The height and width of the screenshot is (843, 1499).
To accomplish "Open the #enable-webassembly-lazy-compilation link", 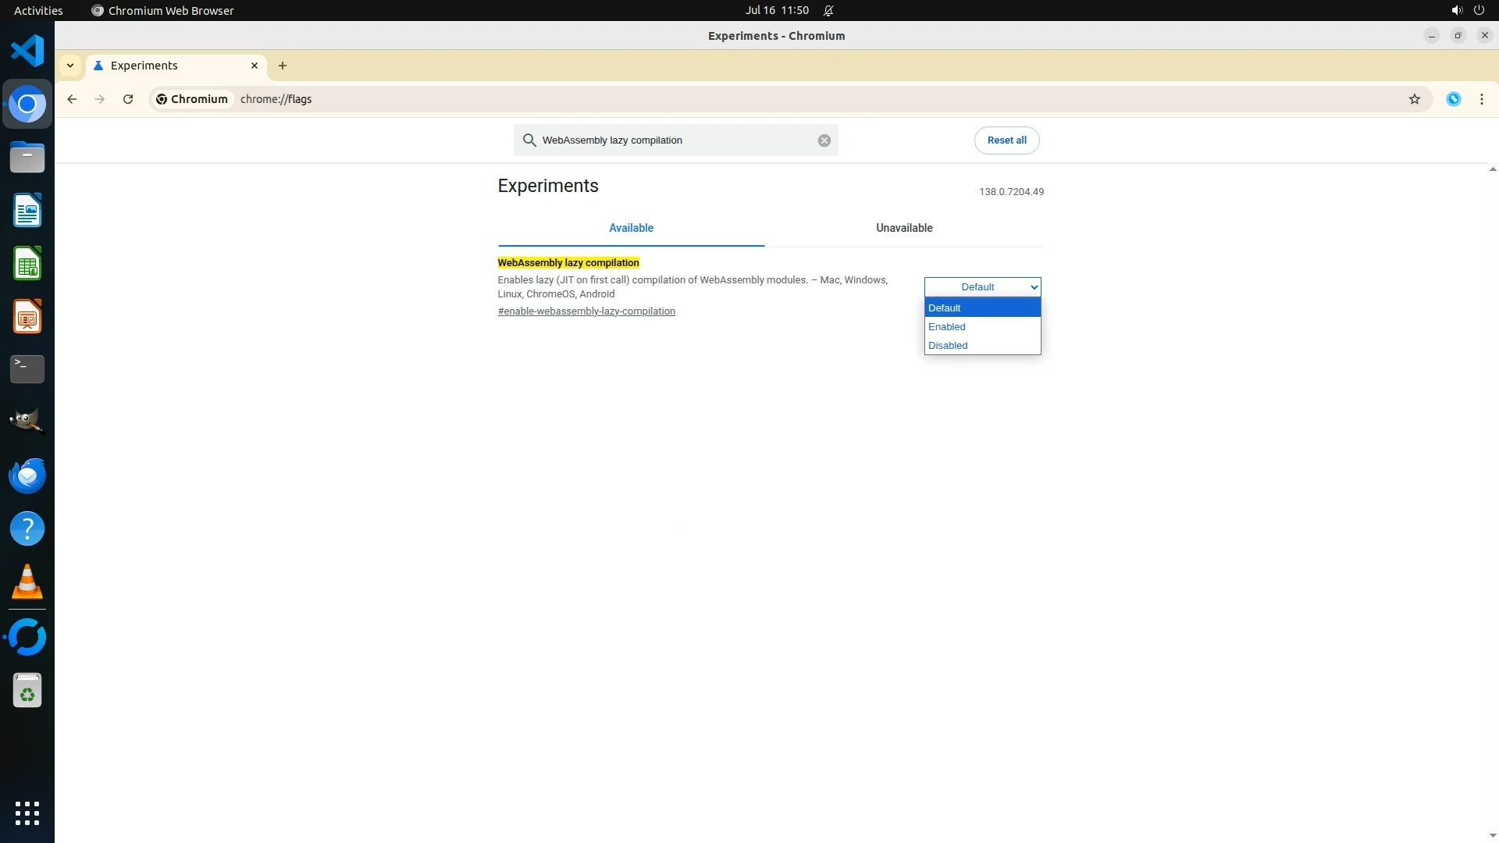I will click(586, 311).
